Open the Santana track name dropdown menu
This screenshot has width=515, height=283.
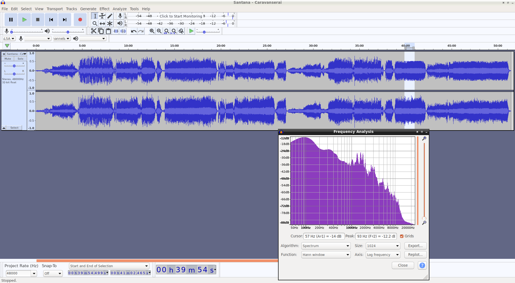coord(16,54)
